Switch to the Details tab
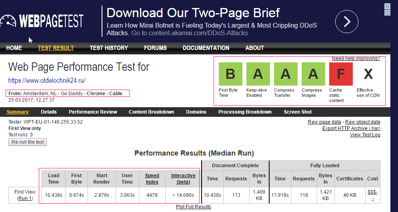Viewport: 398px width, 212px height. coord(49,112)
